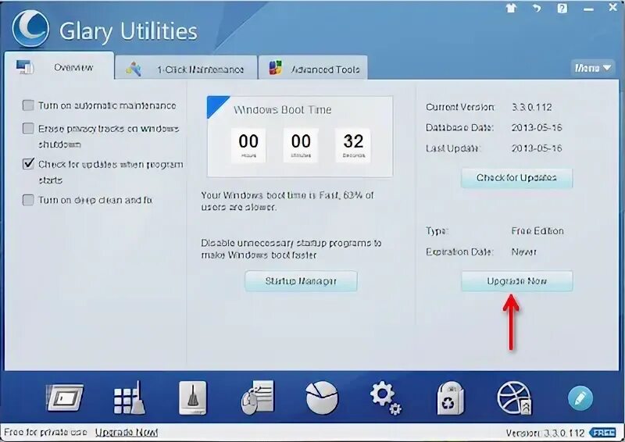Enable Turn on automatic maintenance checkbox
This screenshot has width=625, height=442.
point(28,105)
